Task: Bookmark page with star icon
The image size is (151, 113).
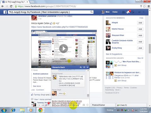Action: coord(144,6)
